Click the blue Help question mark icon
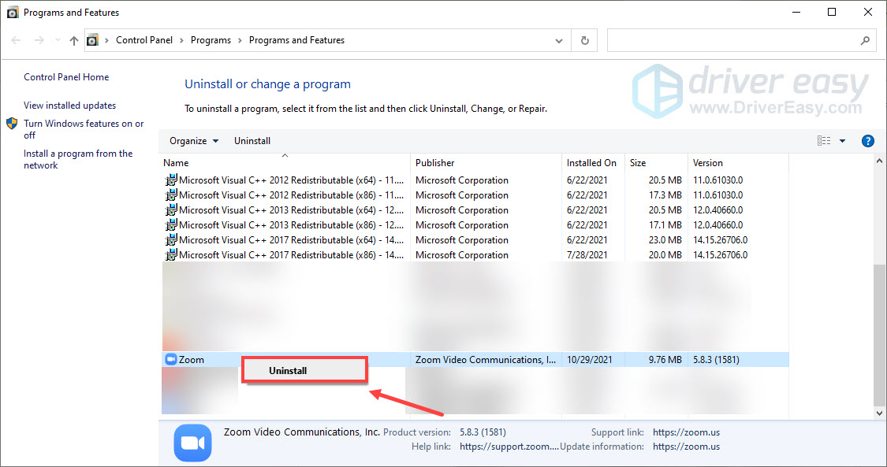The height and width of the screenshot is (467, 887). coord(868,140)
